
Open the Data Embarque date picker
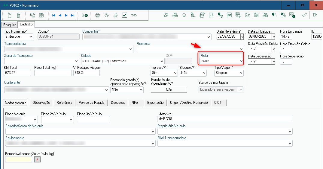pyautogui.click(x=273, y=37)
